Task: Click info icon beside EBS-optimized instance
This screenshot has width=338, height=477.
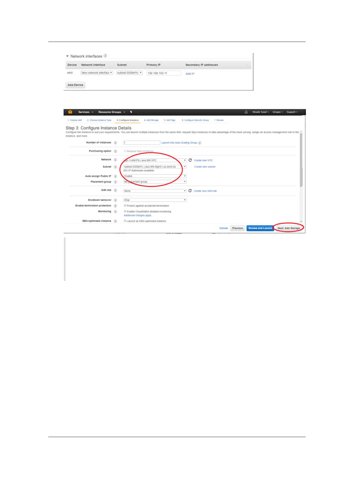Action: click(116, 221)
